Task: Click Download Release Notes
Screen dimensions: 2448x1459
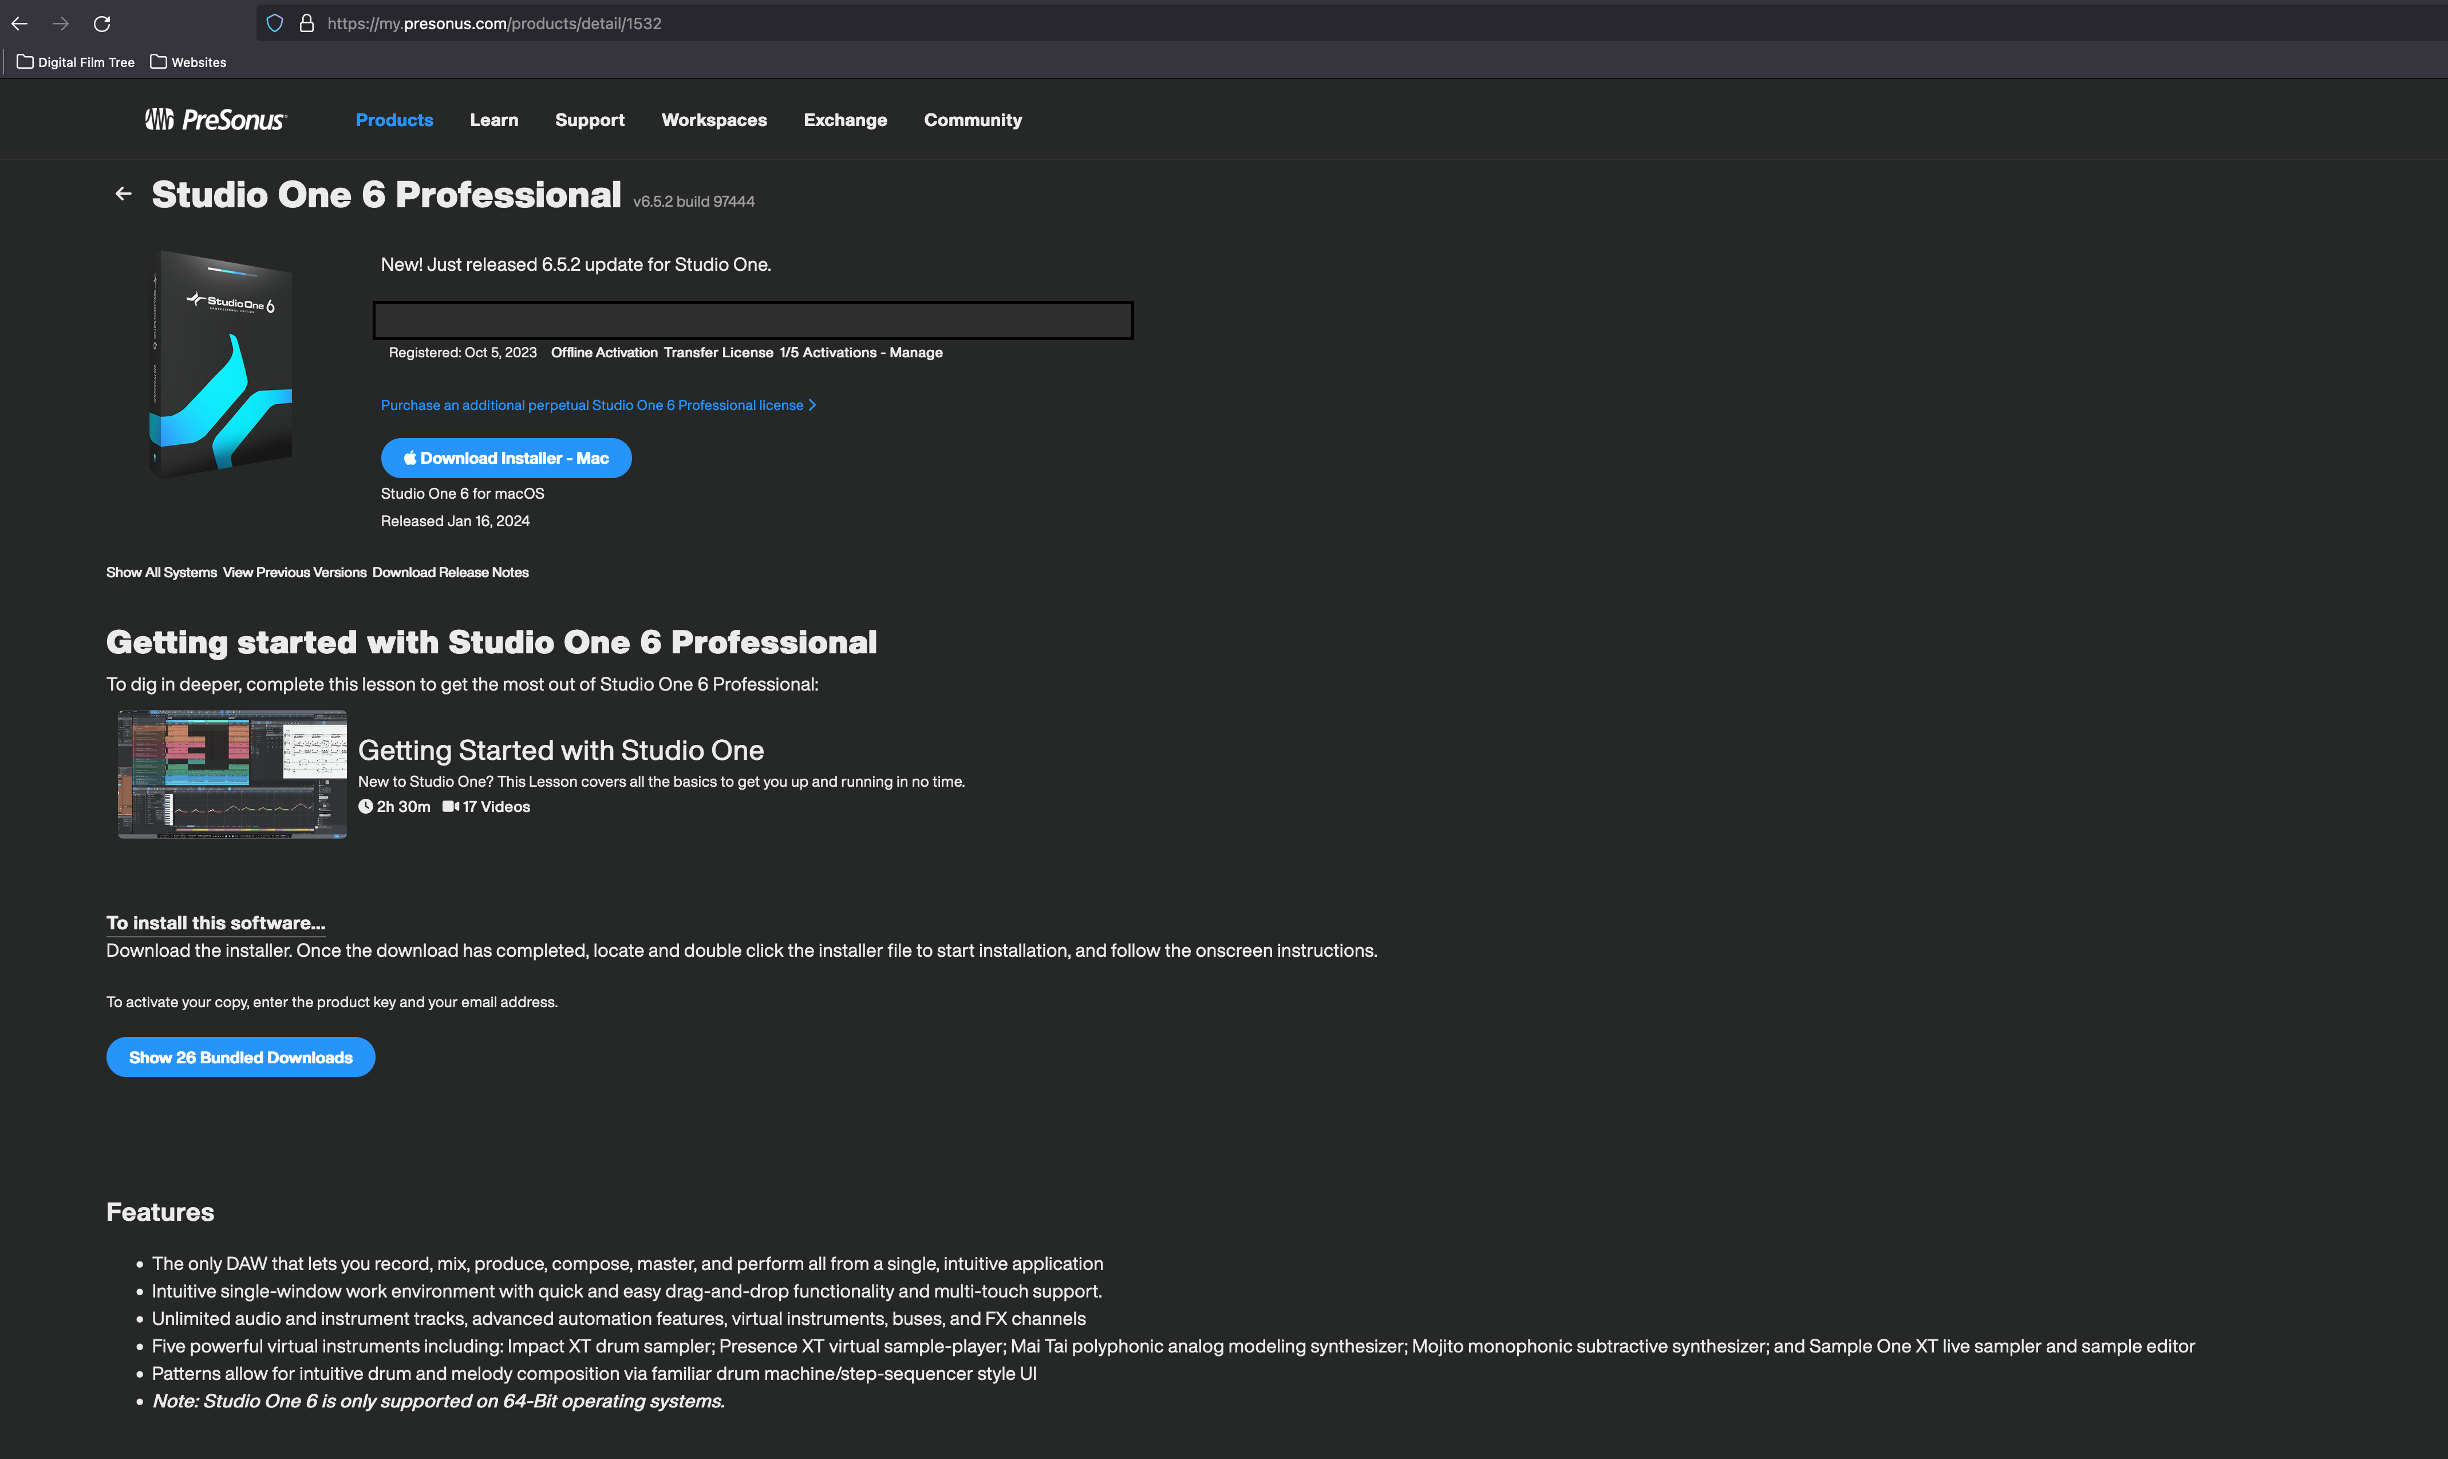Action: click(x=450, y=572)
